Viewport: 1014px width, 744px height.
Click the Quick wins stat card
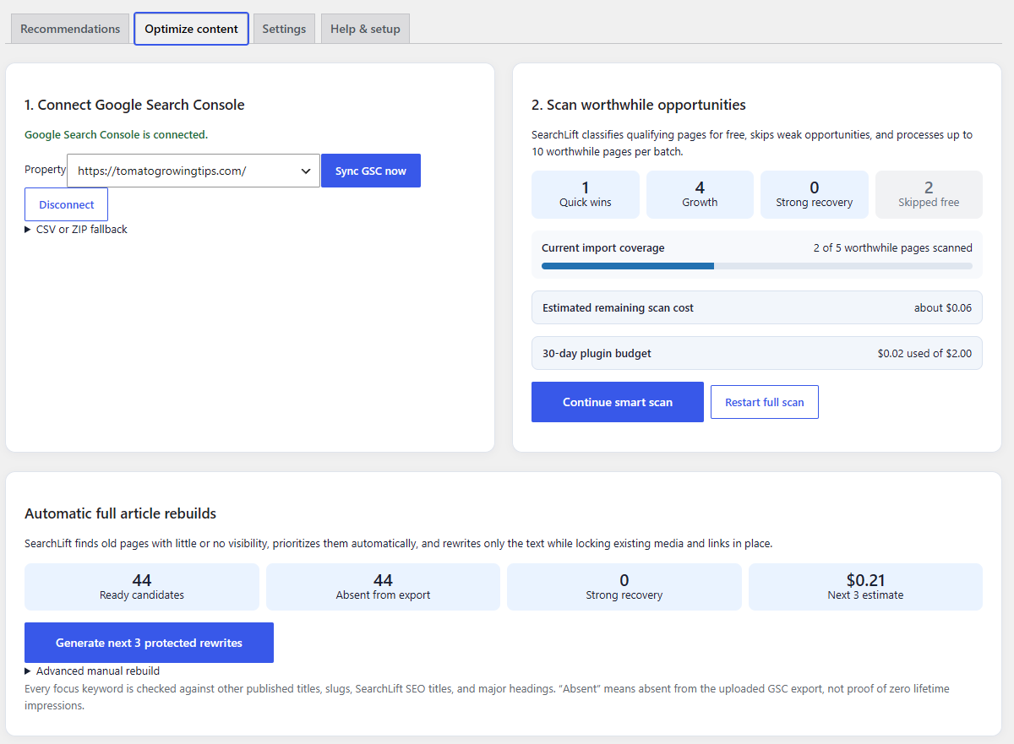[586, 194]
